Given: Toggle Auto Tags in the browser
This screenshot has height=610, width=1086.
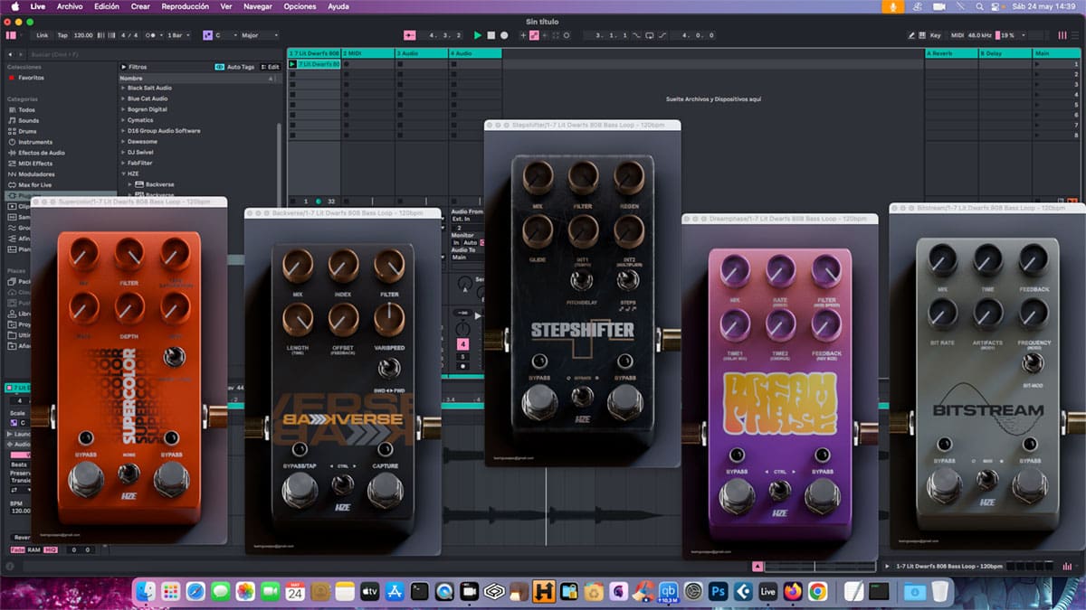Looking at the screenshot, I should coord(235,67).
